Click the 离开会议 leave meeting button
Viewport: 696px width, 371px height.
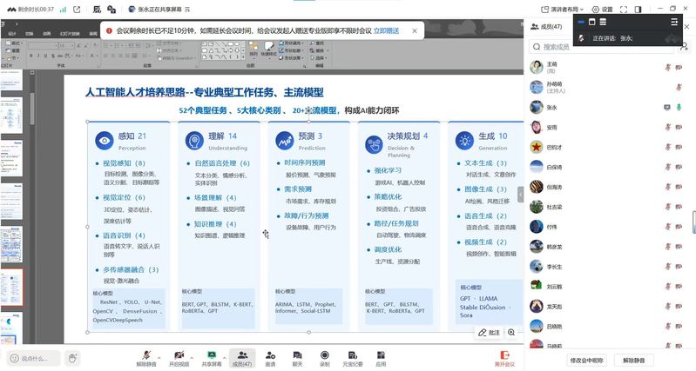point(504,358)
